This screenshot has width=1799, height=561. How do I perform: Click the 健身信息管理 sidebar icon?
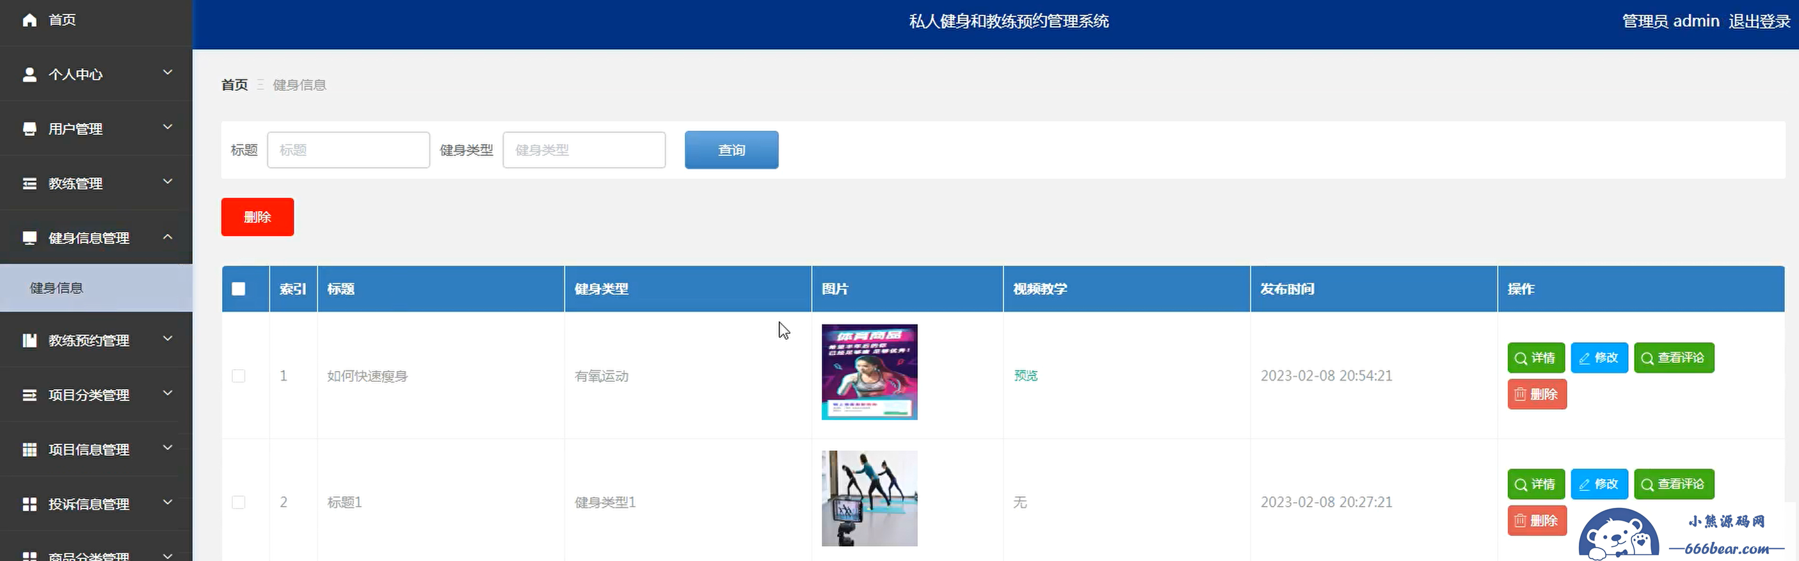pyautogui.click(x=29, y=238)
